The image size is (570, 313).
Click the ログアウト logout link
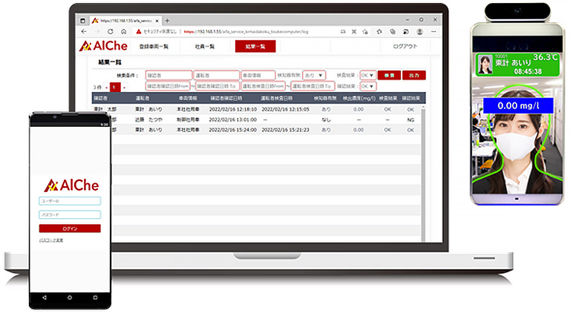coord(404,47)
